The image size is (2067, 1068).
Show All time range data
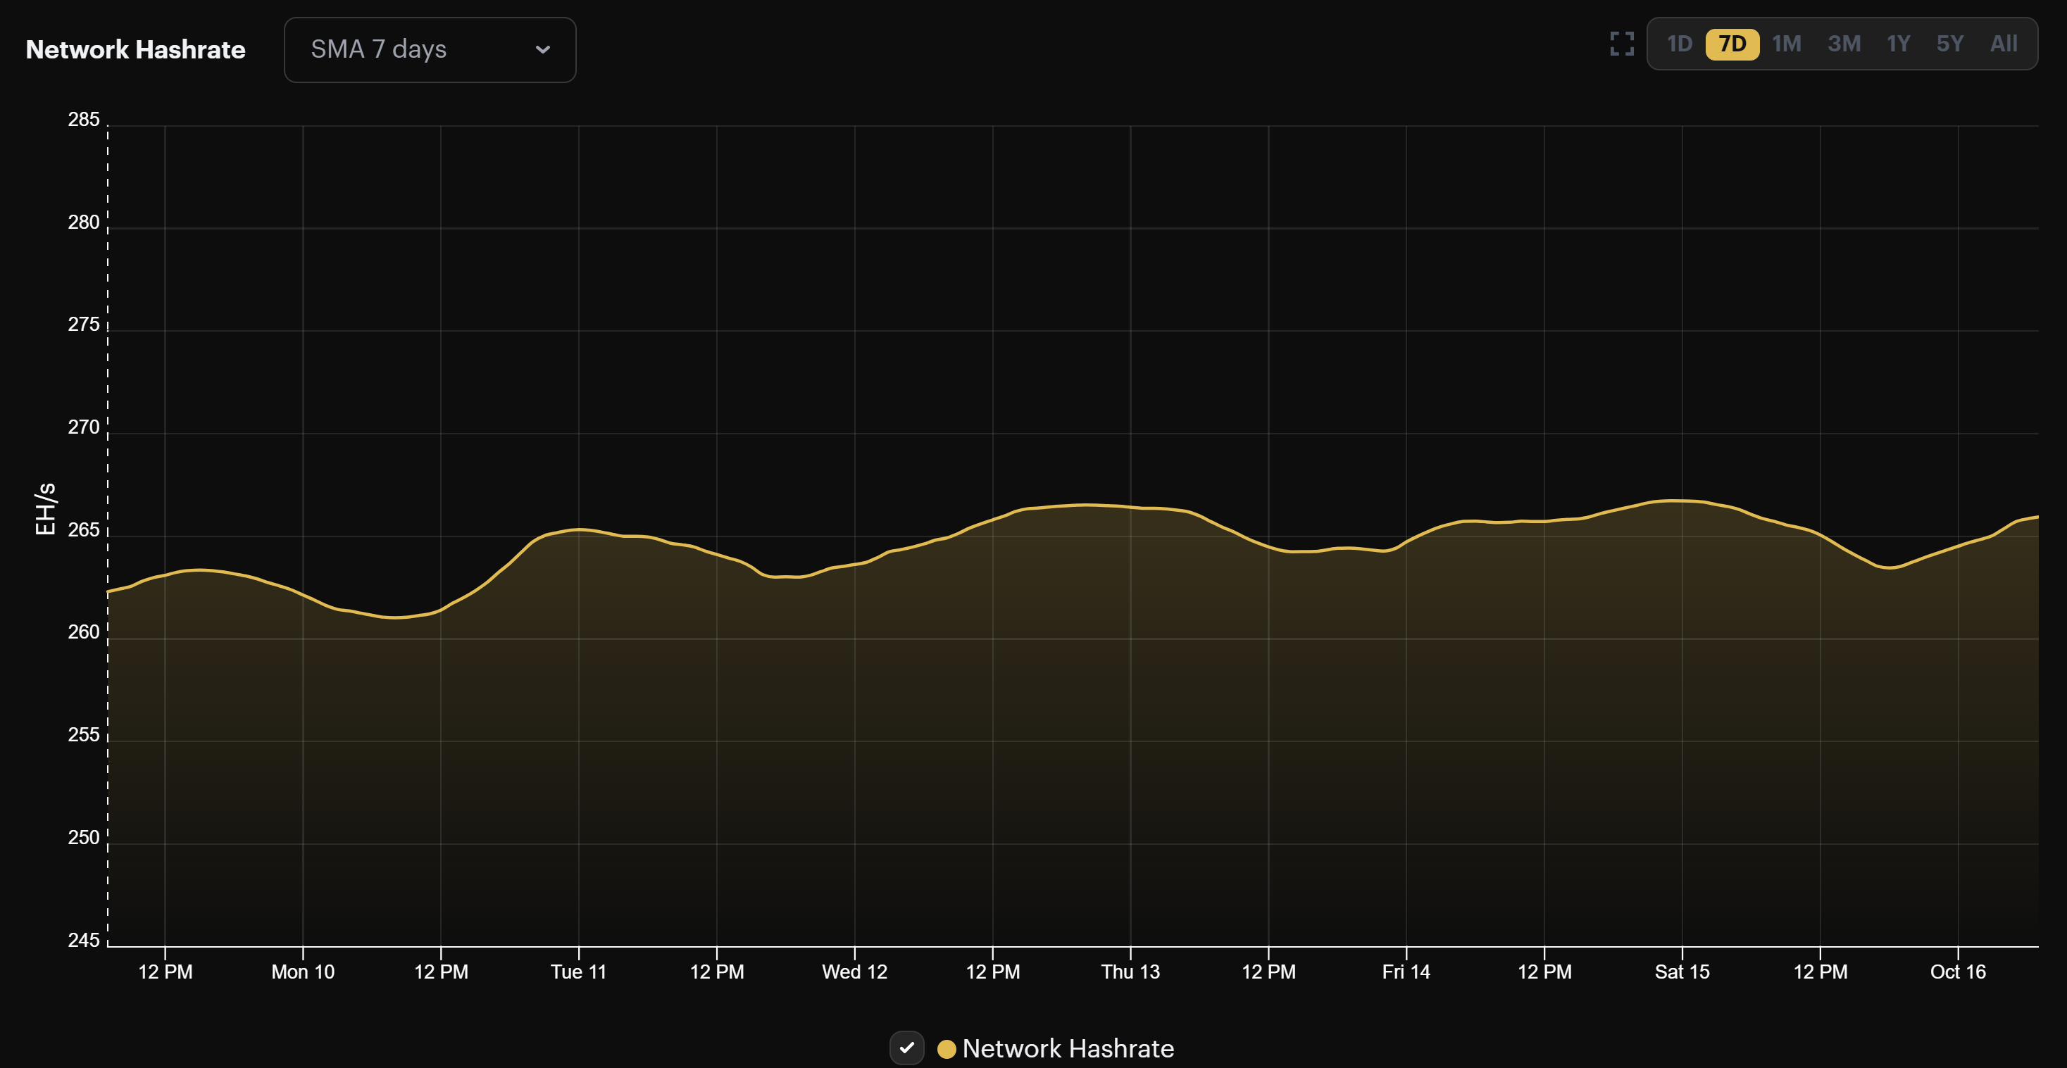click(x=2003, y=44)
